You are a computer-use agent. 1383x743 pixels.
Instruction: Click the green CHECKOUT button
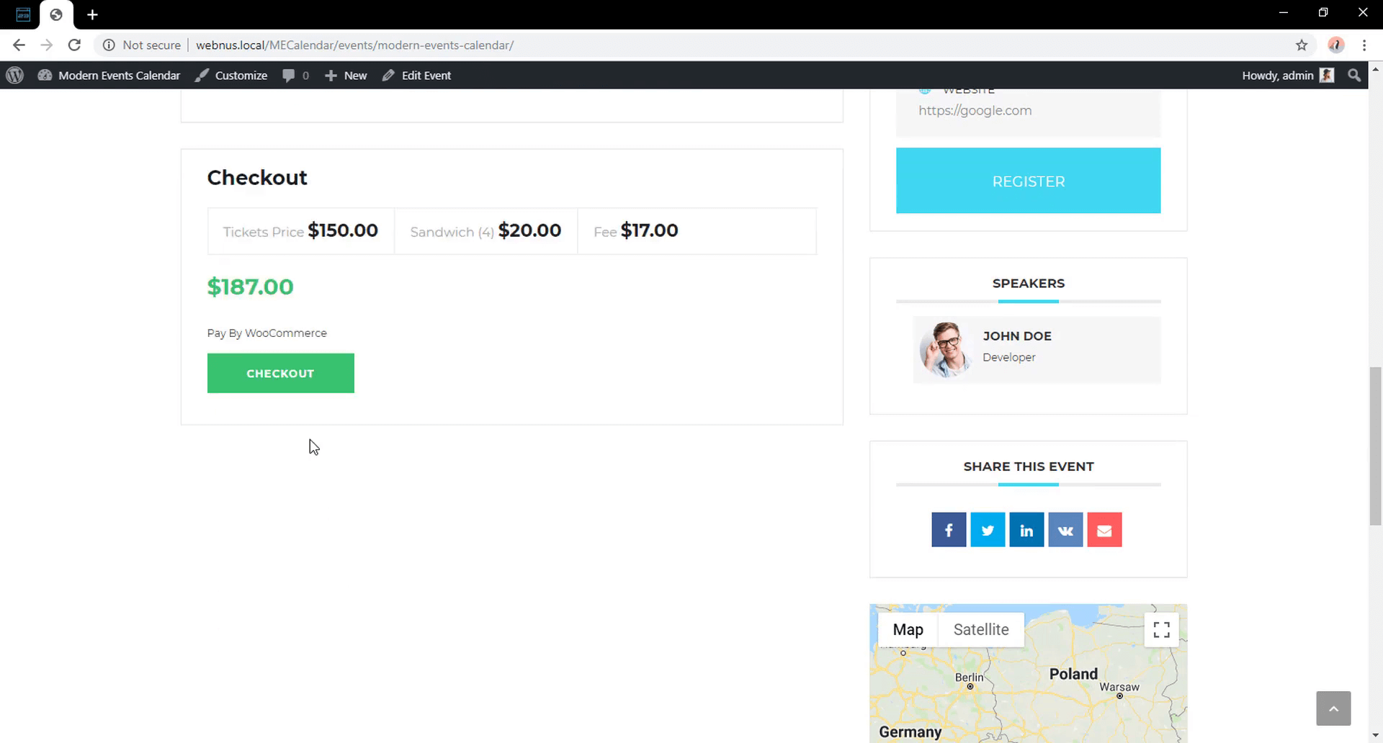pos(281,373)
